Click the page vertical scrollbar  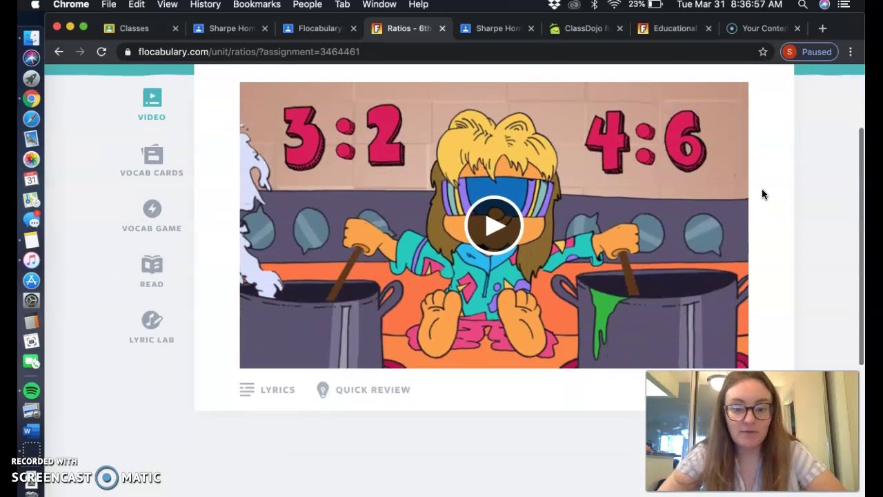(x=861, y=246)
